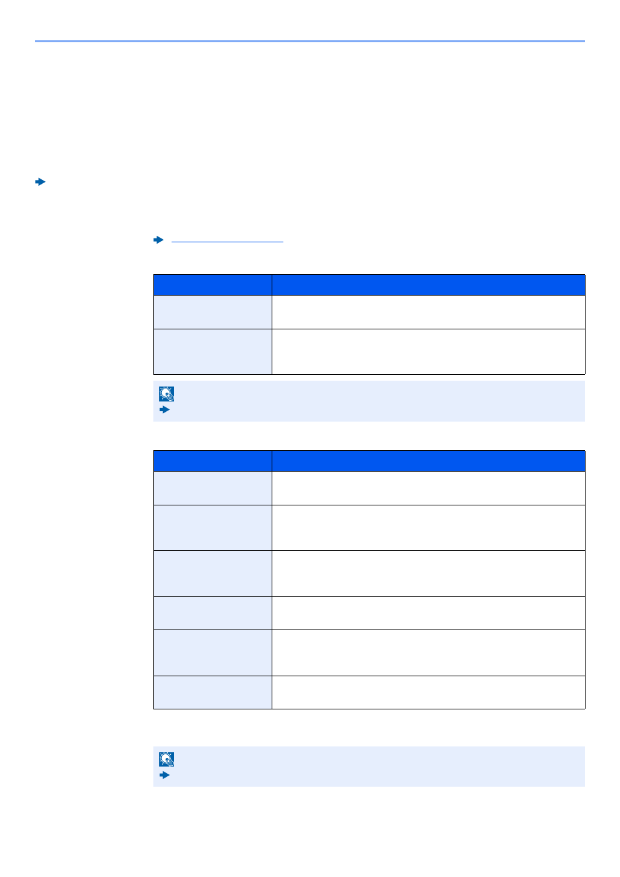Click the first shaded item cell in the first table

pos(213,312)
